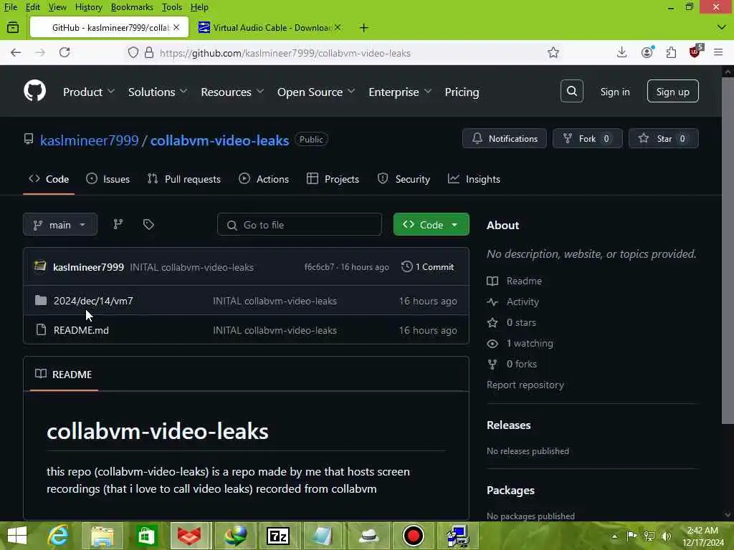Open the Projects tab
734x550 pixels.
(x=333, y=178)
